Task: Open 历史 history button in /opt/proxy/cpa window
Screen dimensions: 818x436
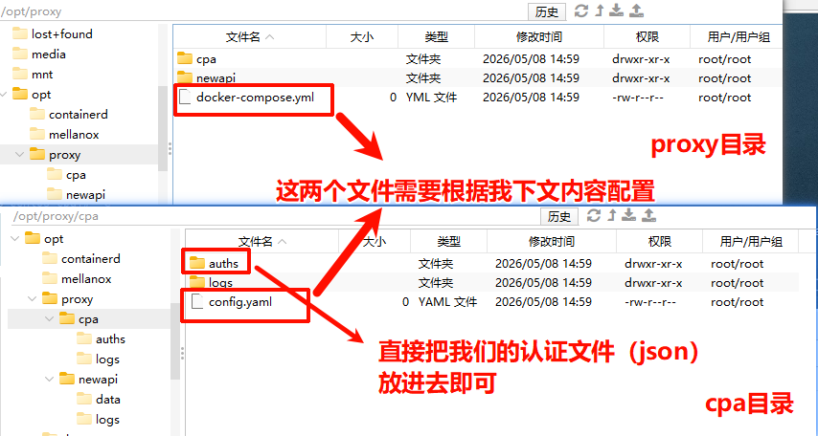Action: click(559, 216)
